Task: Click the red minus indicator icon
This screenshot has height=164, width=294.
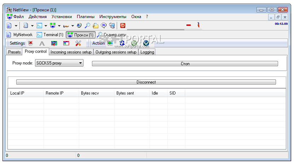Action: click(189, 25)
